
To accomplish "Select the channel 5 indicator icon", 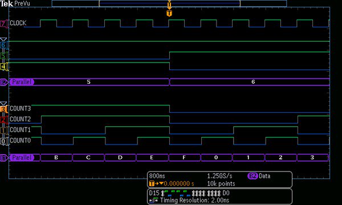I will [3, 56].
